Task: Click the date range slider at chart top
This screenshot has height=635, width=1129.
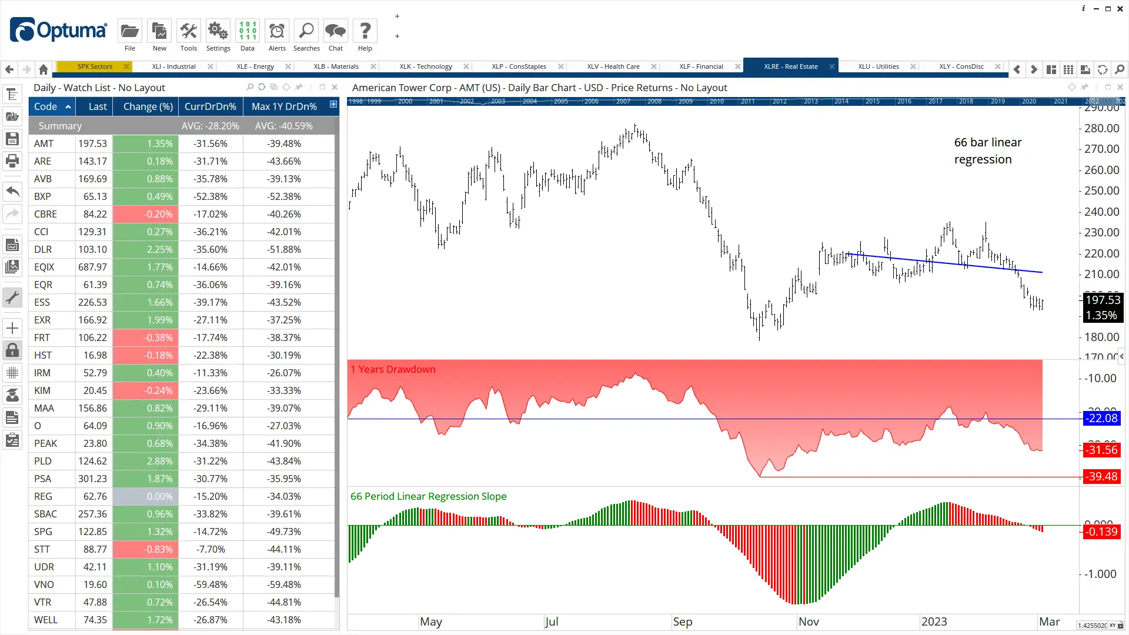Action: (x=737, y=101)
